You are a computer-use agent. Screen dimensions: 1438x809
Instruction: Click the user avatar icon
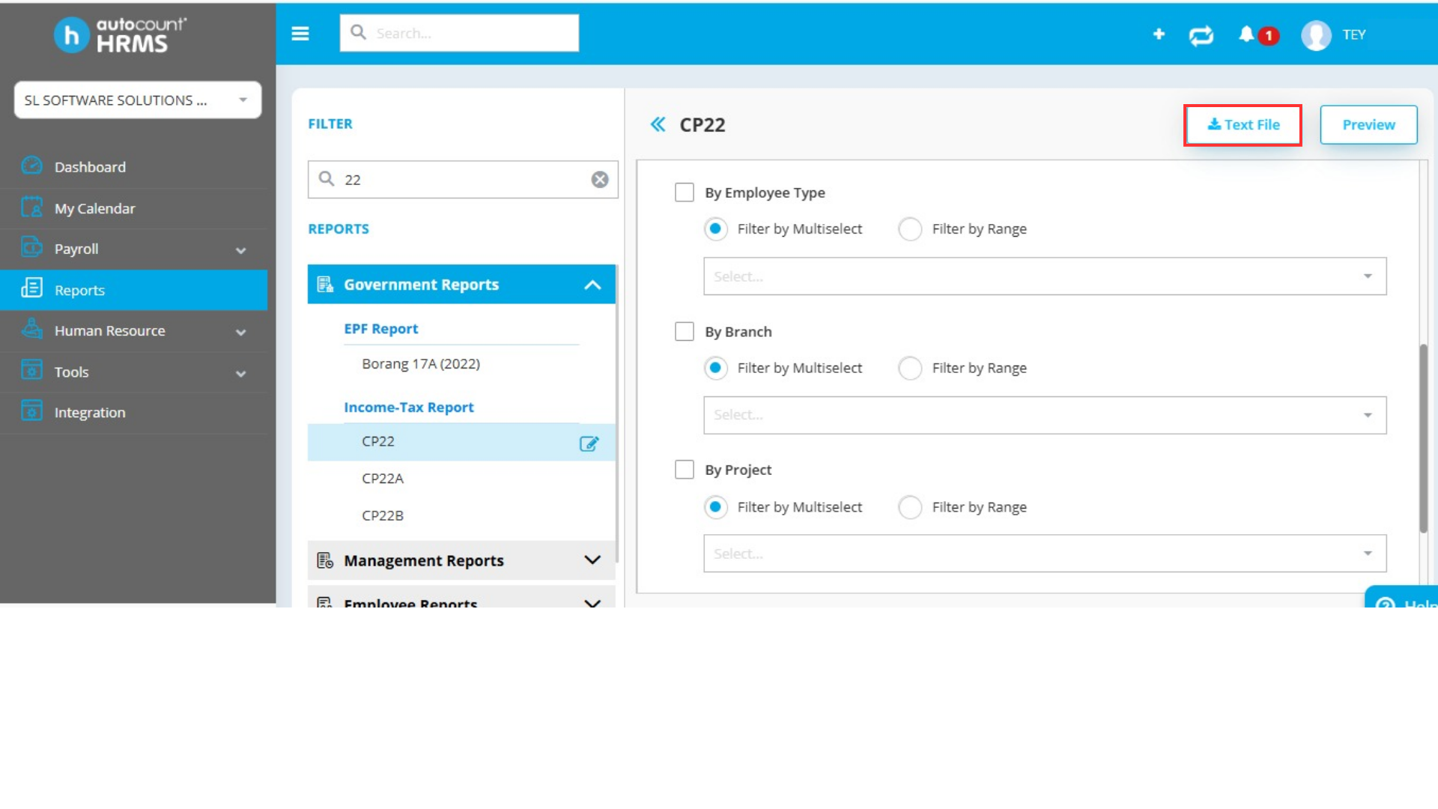point(1316,35)
